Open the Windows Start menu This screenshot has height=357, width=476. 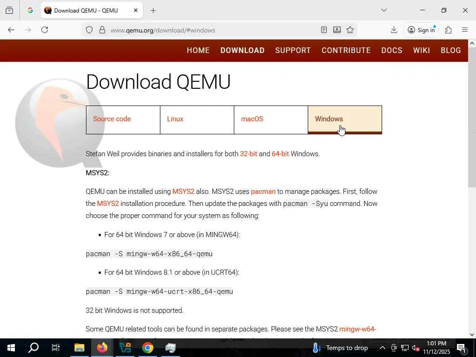[x=11, y=348]
